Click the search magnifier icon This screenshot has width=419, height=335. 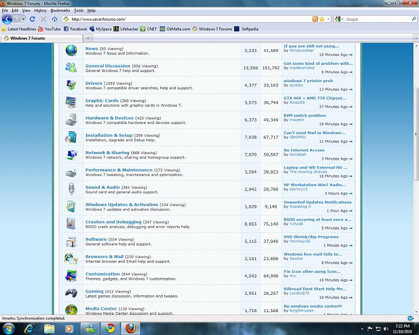pos(413,19)
